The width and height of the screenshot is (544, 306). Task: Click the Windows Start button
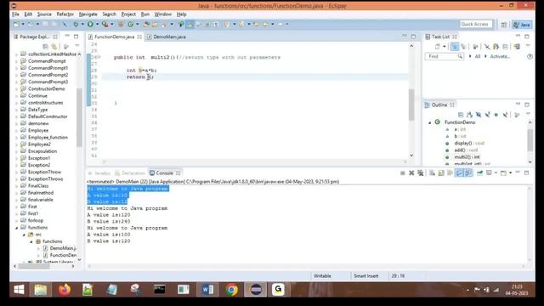coord(19,289)
